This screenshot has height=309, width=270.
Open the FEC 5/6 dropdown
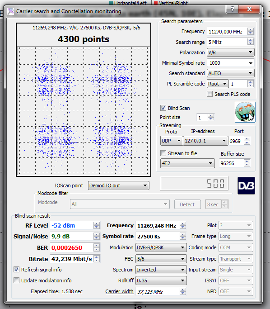(x=161, y=259)
